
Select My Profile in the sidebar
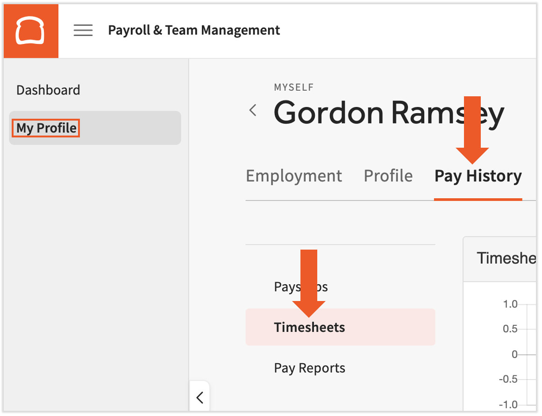(x=46, y=128)
